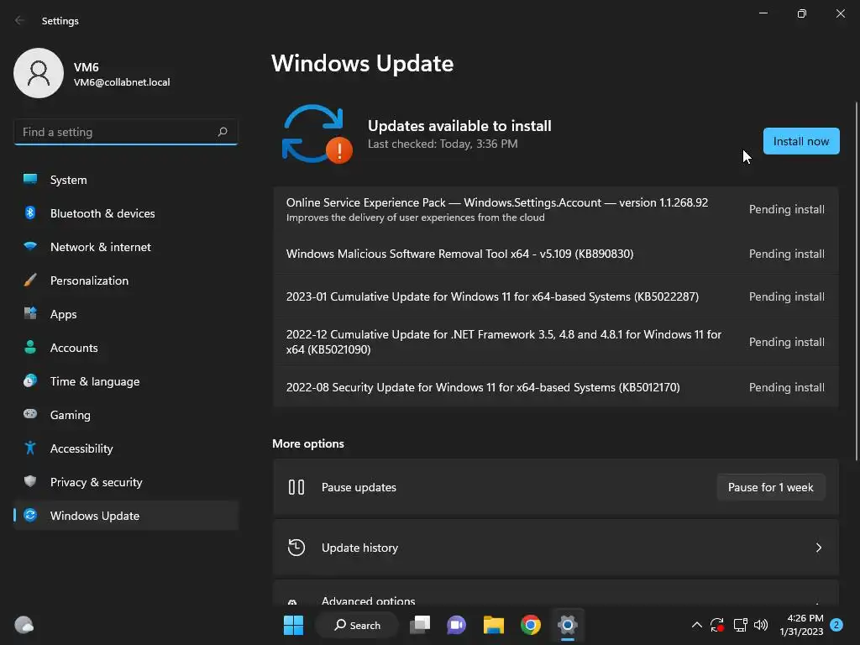This screenshot has height=645, width=860.
Task: Open the Chat app in taskbar
Action: pos(456,625)
